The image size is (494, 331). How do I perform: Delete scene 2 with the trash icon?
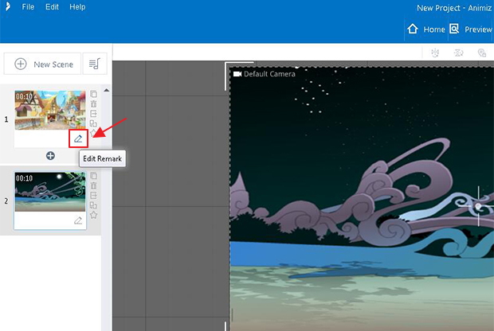click(x=93, y=185)
